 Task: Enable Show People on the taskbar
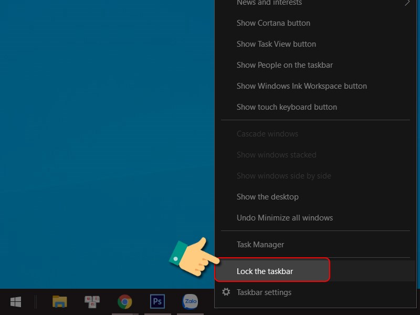click(284, 65)
